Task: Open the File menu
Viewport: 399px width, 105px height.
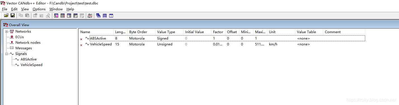Action: coord(4,9)
